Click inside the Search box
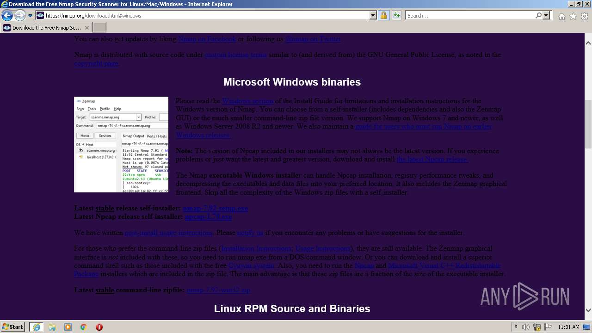592x333 pixels. click(469, 15)
